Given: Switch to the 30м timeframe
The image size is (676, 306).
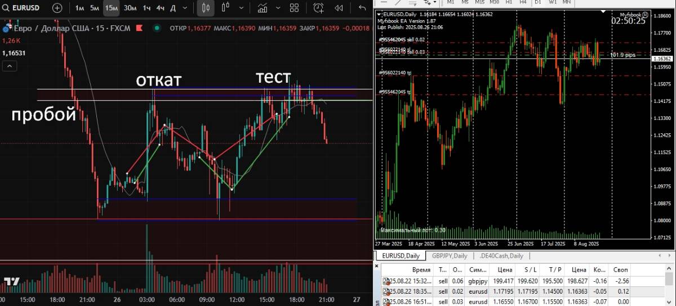Looking at the screenshot, I should pos(130,8).
